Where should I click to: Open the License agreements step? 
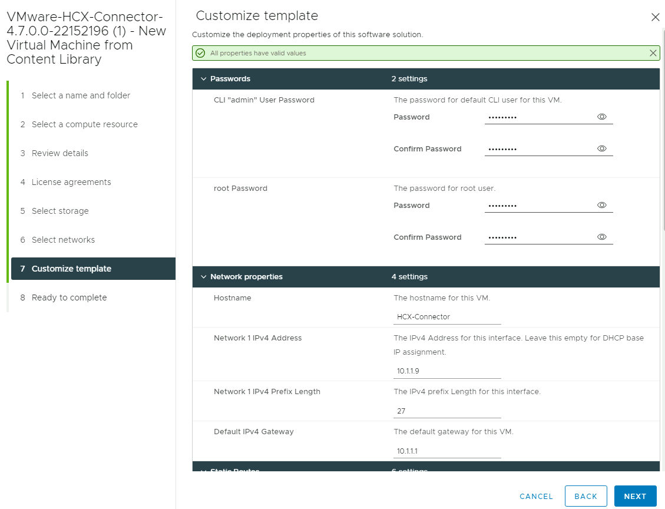point(71,182)
